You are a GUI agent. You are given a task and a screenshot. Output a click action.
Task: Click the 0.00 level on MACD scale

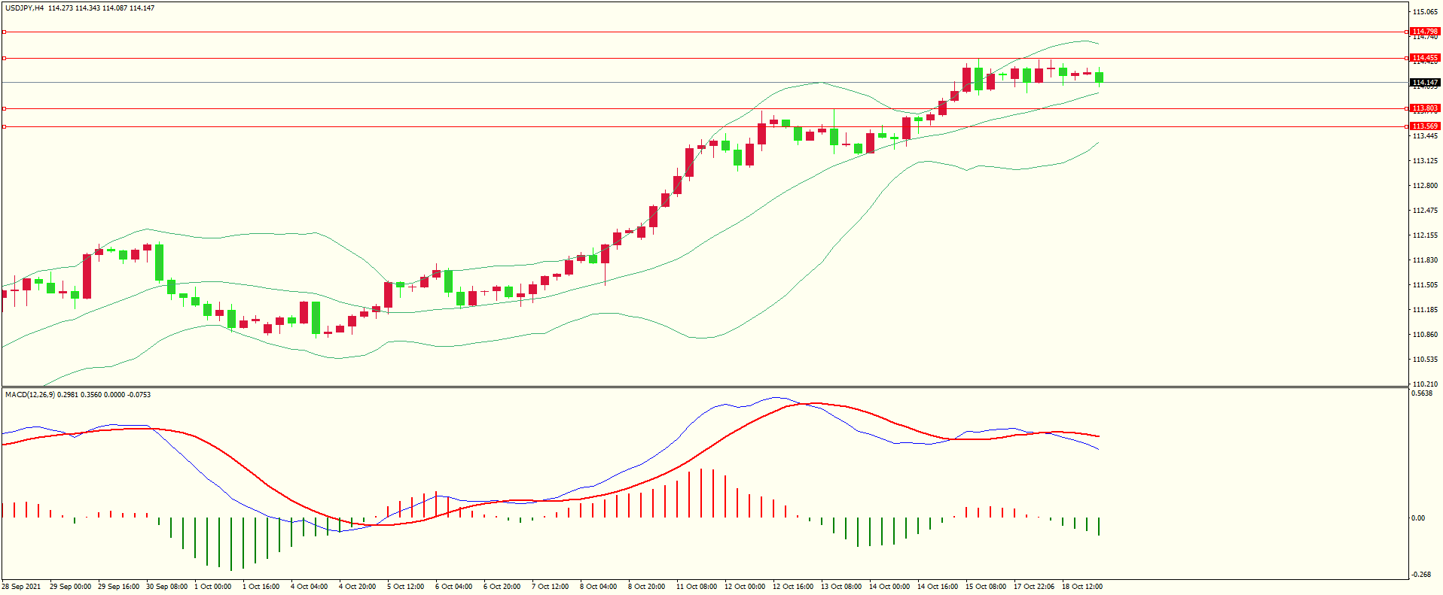[x=1417, y=518]
